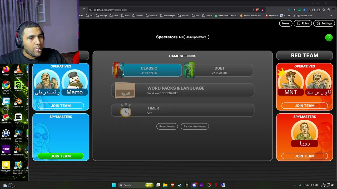Open Brave Leo AI sparkle icon
Image resolution: width=337 pixels, height=189 pixels.
click(324, 10)
